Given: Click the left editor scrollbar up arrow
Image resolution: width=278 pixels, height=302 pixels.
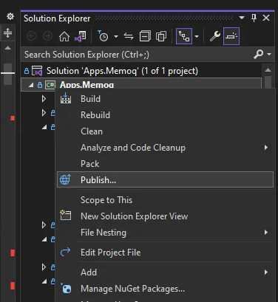Looking at the screenshot, I should coord(7,48).
